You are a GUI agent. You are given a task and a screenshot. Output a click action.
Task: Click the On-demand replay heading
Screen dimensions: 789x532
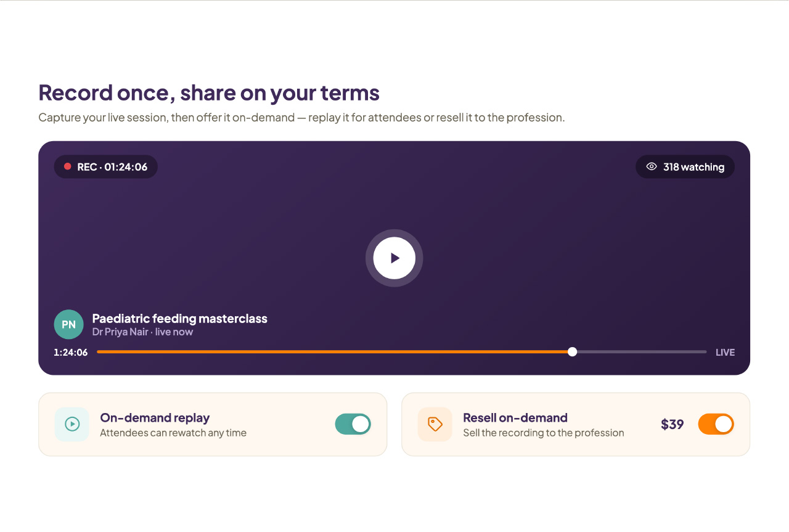pos(155,417)
